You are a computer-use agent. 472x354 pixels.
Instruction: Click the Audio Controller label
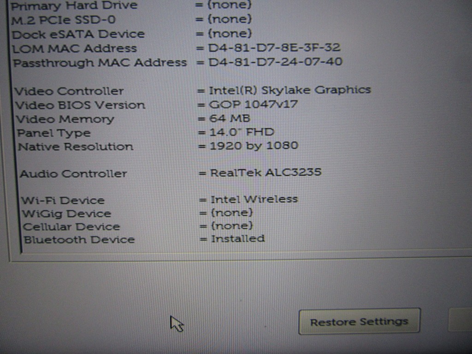[73, 174]
